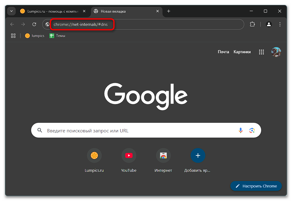Screen dimensions: 292x201
Task: Maximize the Chrome window
Action: click(x=265, y=11)
